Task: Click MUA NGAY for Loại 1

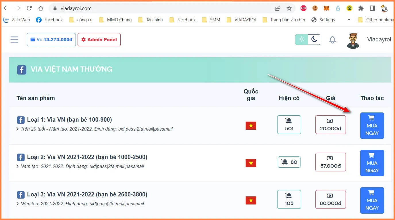Action: pos(372,126)
